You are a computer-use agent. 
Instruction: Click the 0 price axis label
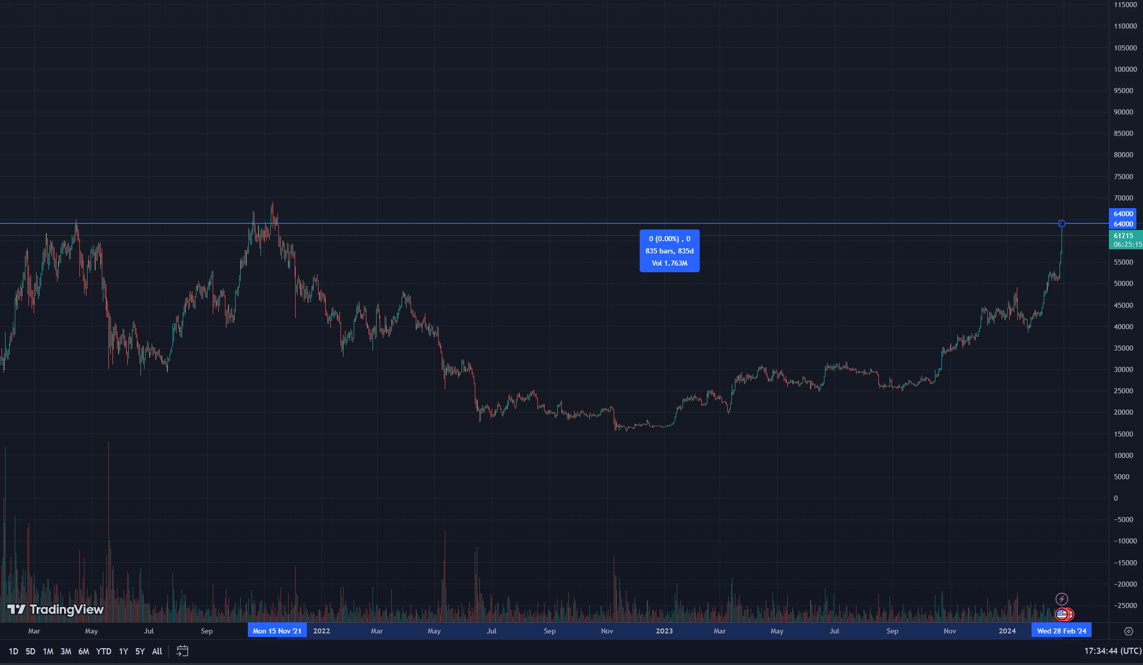point(1116,498)
